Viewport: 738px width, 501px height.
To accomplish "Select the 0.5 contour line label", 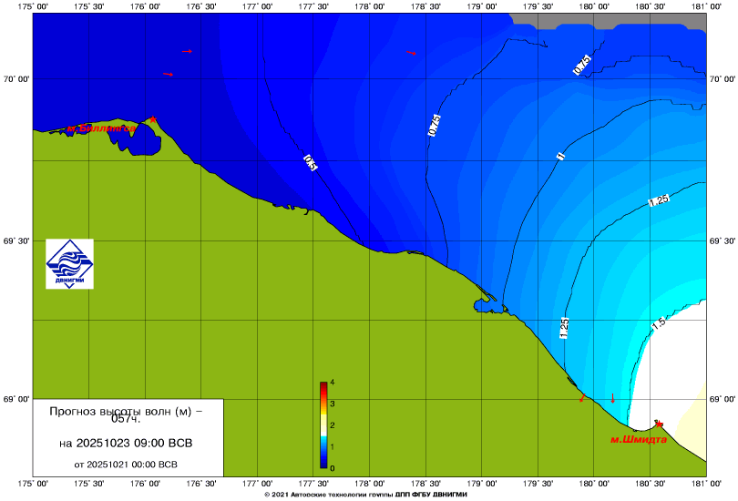I will pyautogui.click(x=311, y=163).
